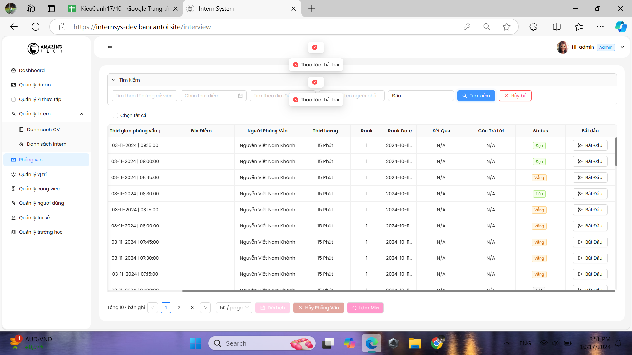Image resolution: width=632 pixels, height=355 pixels.
Task: Click Tìm theo tên ứng cử viên field
Action: pos(144,96)
